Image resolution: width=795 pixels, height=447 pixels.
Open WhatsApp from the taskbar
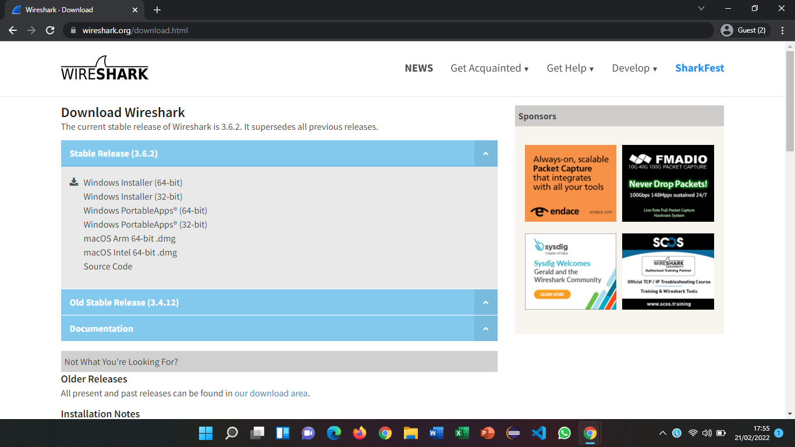564,433
